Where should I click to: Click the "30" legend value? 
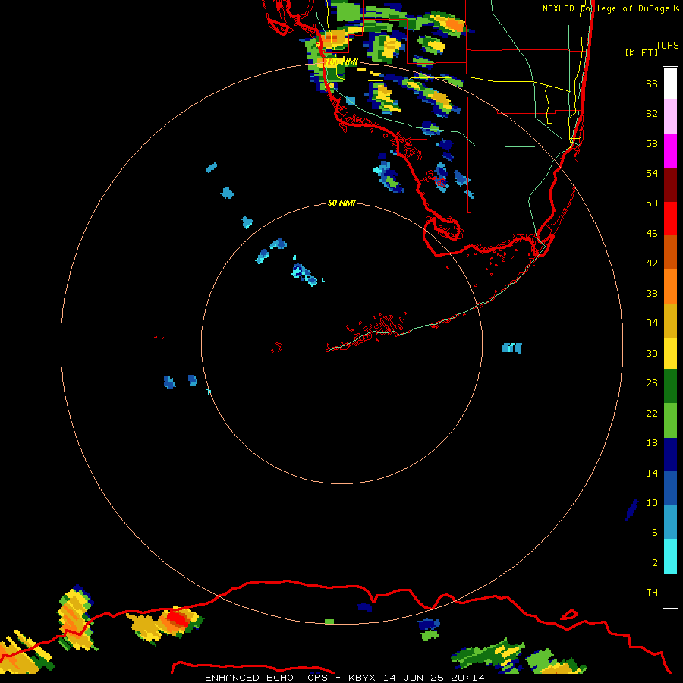pyautogui.click(x=652, y=353)
